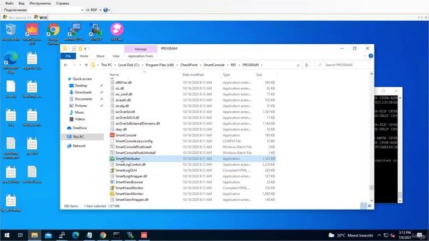Select the SmartLogControl.dll file row
The height and width of the screenshot is (241, 429).
point(192,165)
